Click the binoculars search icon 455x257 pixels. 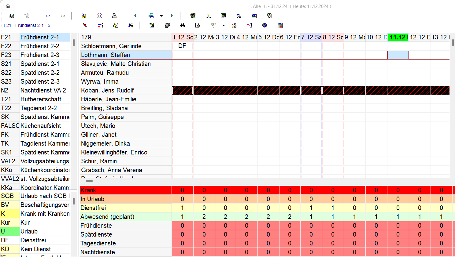183,25
